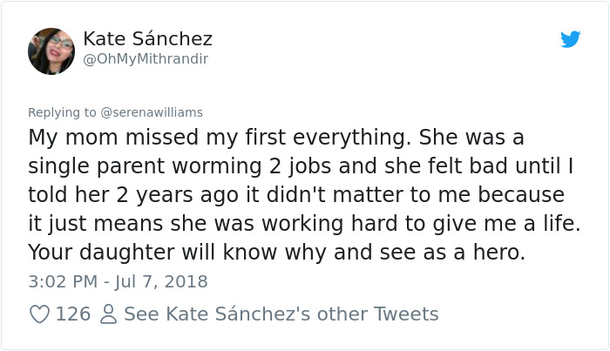
Task: Click the 126 likes count
Action: [x=73, y=314]
